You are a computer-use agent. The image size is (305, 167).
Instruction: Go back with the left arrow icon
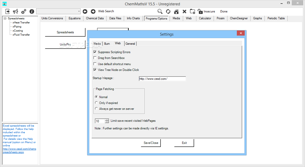(x=85, y=11)
